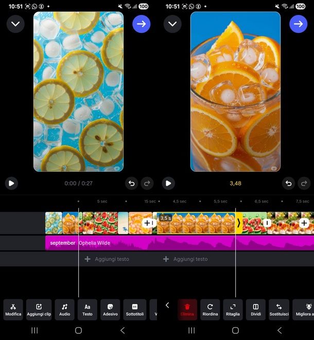Open the Audio music note tool
The image size is (314, 340).
click(x=64, y=310)
